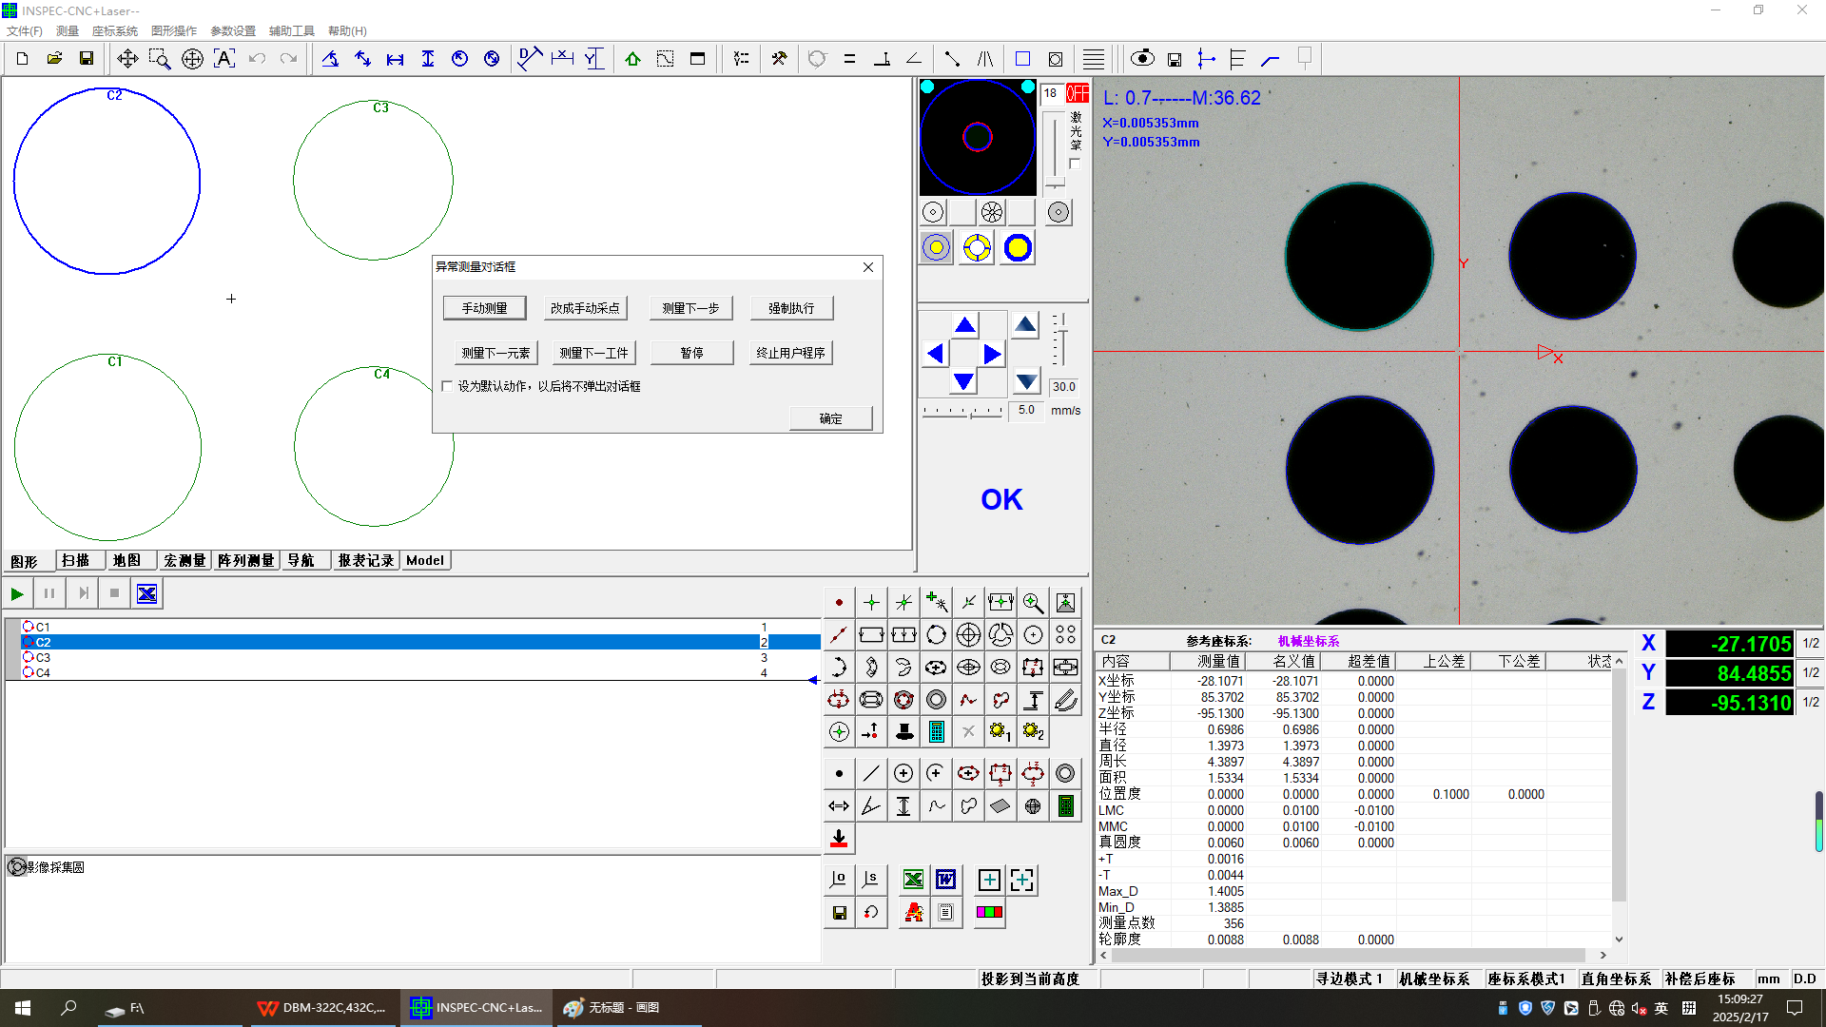
Task: Click the Word report export icon
Action: 945,880
